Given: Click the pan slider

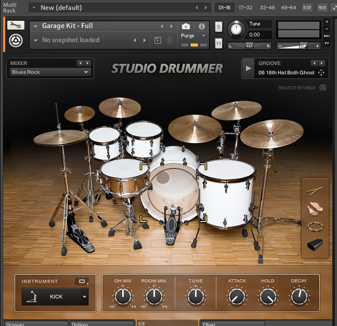Looking at the screenshot, I should [249, 46].
